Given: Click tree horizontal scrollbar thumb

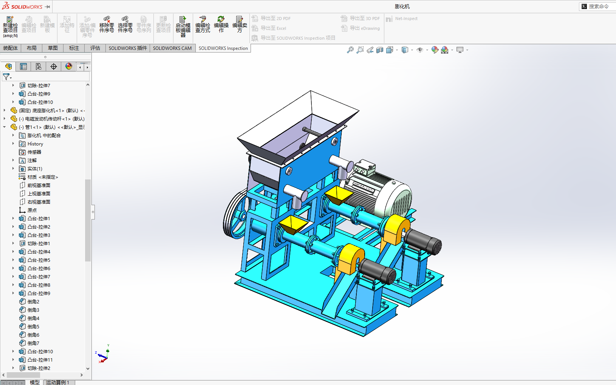Looking at the screenshot, I should (23, 375).
